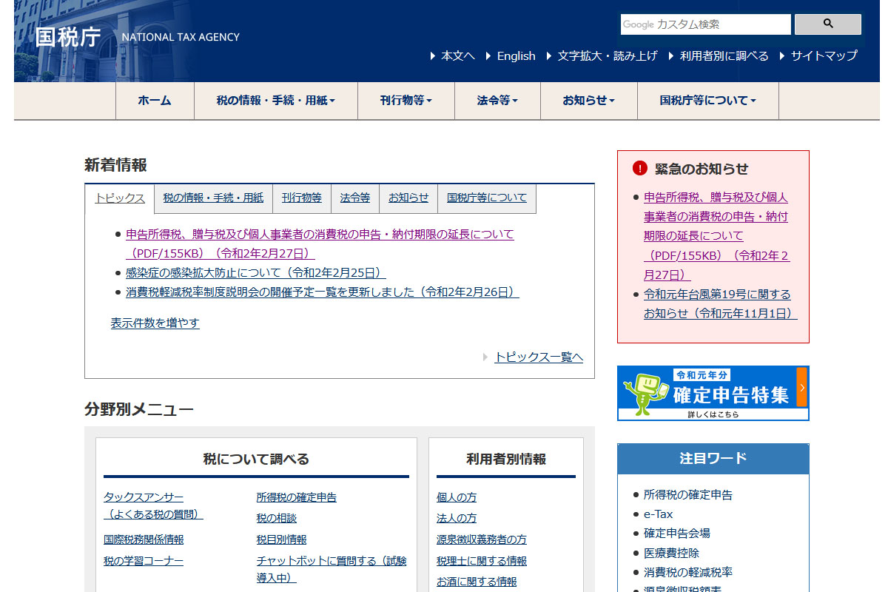Viewport: 888px width, 592px height.
Task: Open the 国税庁等について dropdown
Action: (707, 101)
